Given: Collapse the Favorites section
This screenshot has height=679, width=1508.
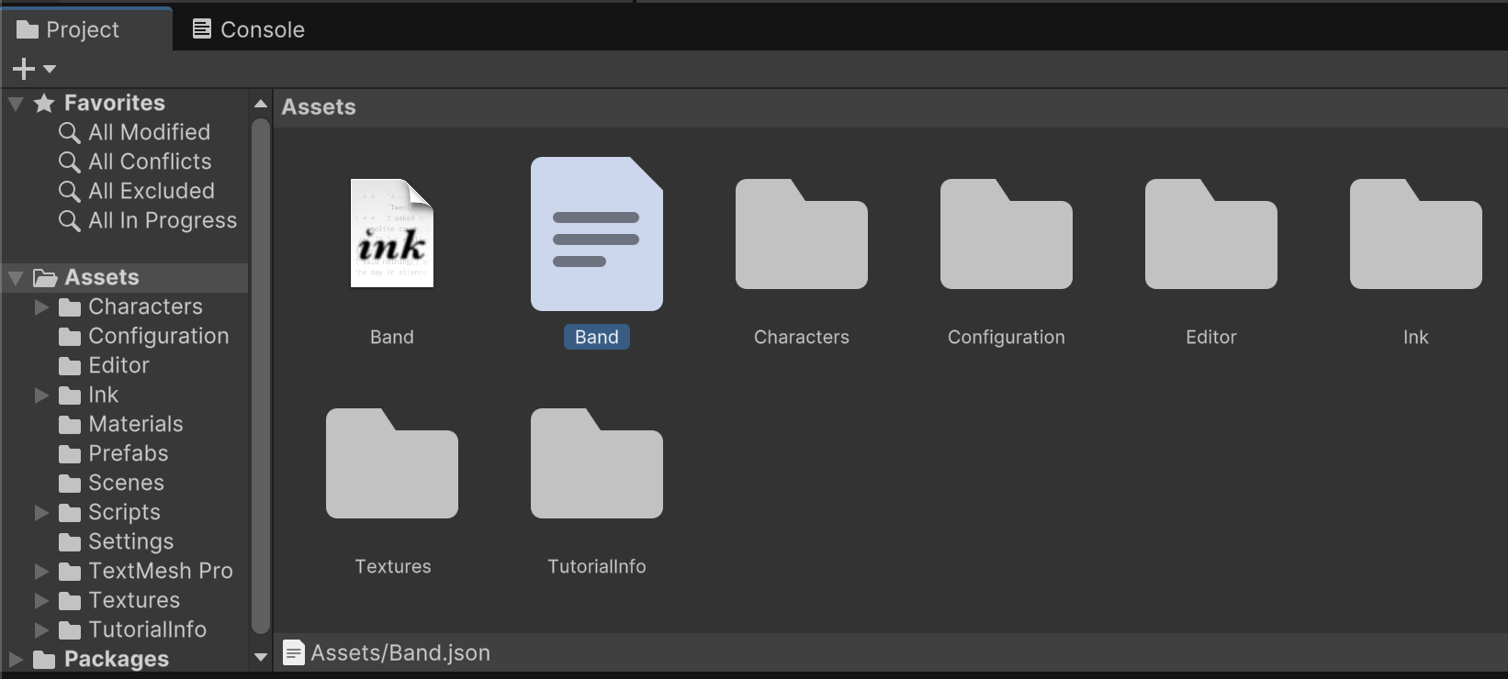Looking at the screenshot, I should (x=16, y=103).
